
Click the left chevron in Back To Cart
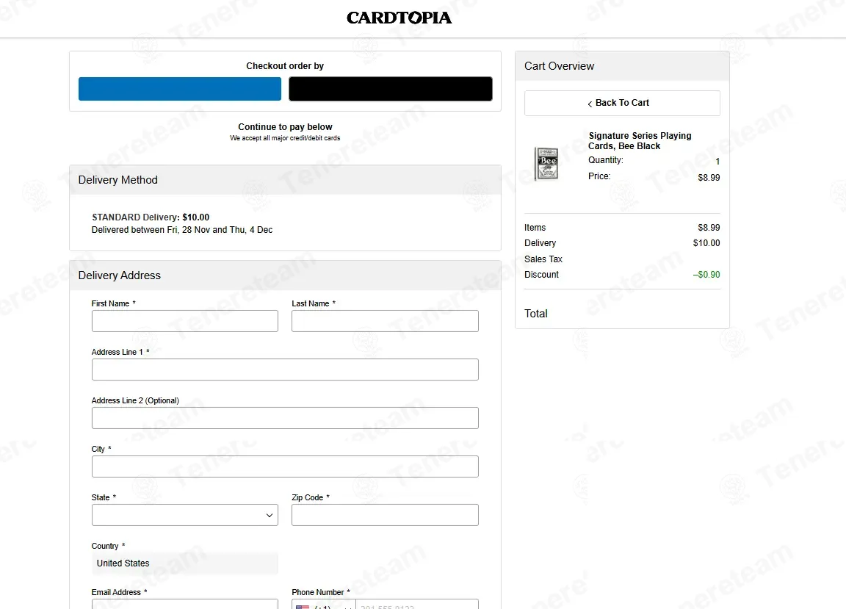[590, 104]
